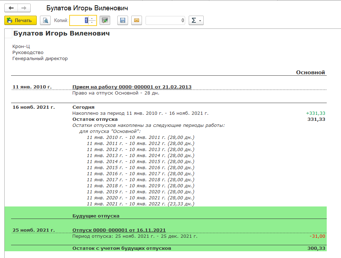The image size is (341, 258).
Task: Increase copies count with up stepper arrow
Action: [92, 18]
